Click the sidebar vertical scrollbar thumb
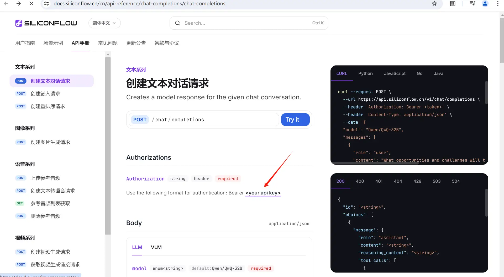The width and height of the screenshot is (504, 277). 108,146
